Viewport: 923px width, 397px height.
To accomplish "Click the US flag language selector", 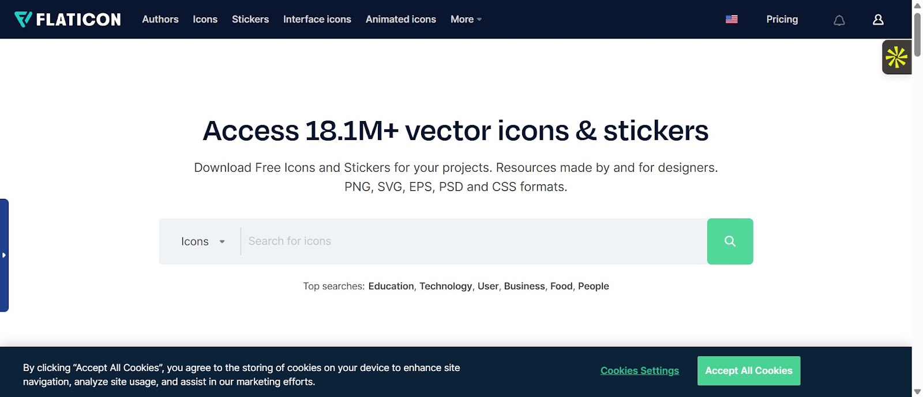I will coord(731,19).
